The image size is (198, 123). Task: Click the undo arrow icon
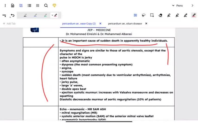[12, 15]
